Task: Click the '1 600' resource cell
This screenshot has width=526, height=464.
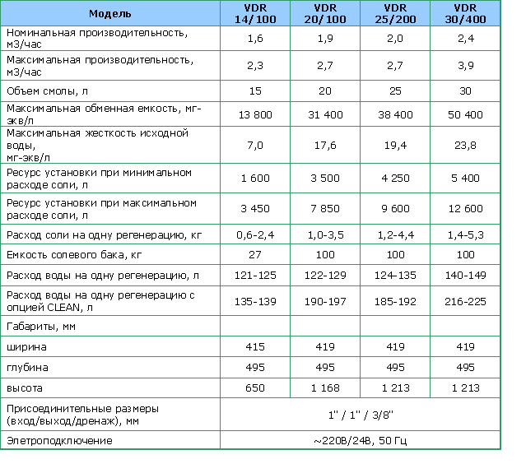Action: click(255, 178)
